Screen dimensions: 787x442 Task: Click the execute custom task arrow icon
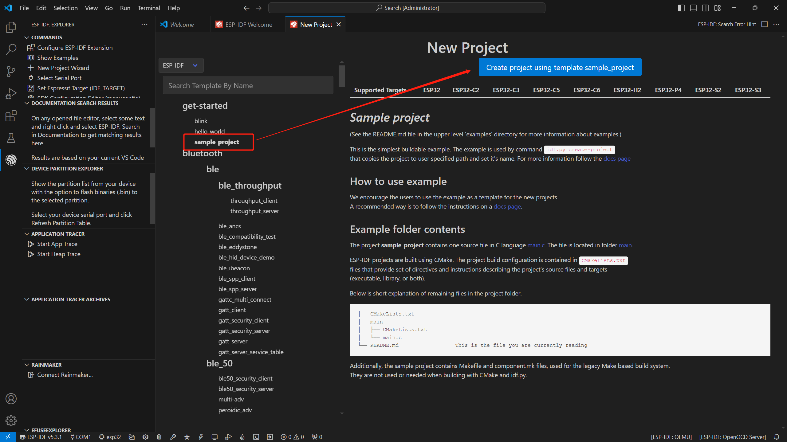(270, 437)
